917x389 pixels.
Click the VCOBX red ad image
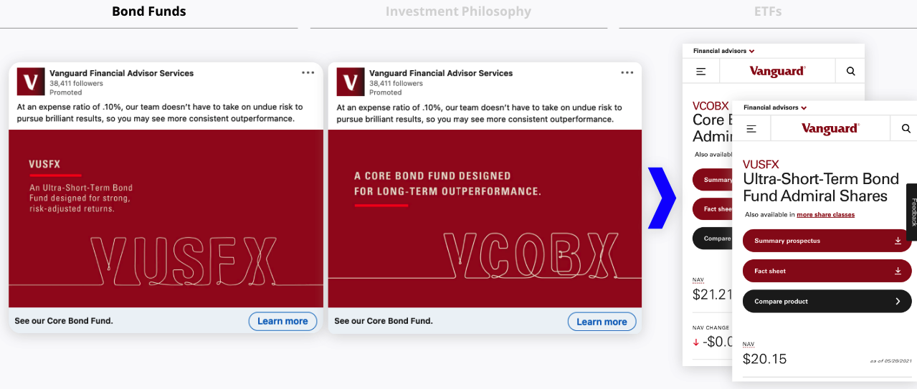tap(485, 218)
